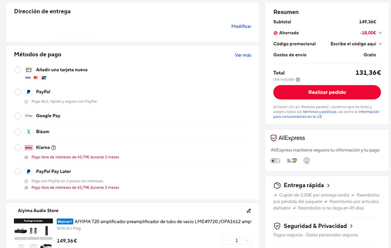Image resolution: width=391 pixels, height=248 pixels.
Task: Edit Aiyima Audio Store order with pencil icon
Action: [x=249, y=211]
